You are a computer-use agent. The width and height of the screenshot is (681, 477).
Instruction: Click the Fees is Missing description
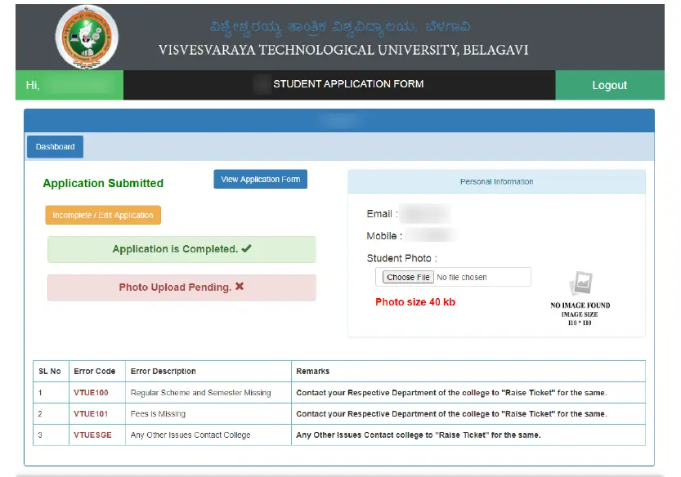pyautogui.click(x=158, y=414)
